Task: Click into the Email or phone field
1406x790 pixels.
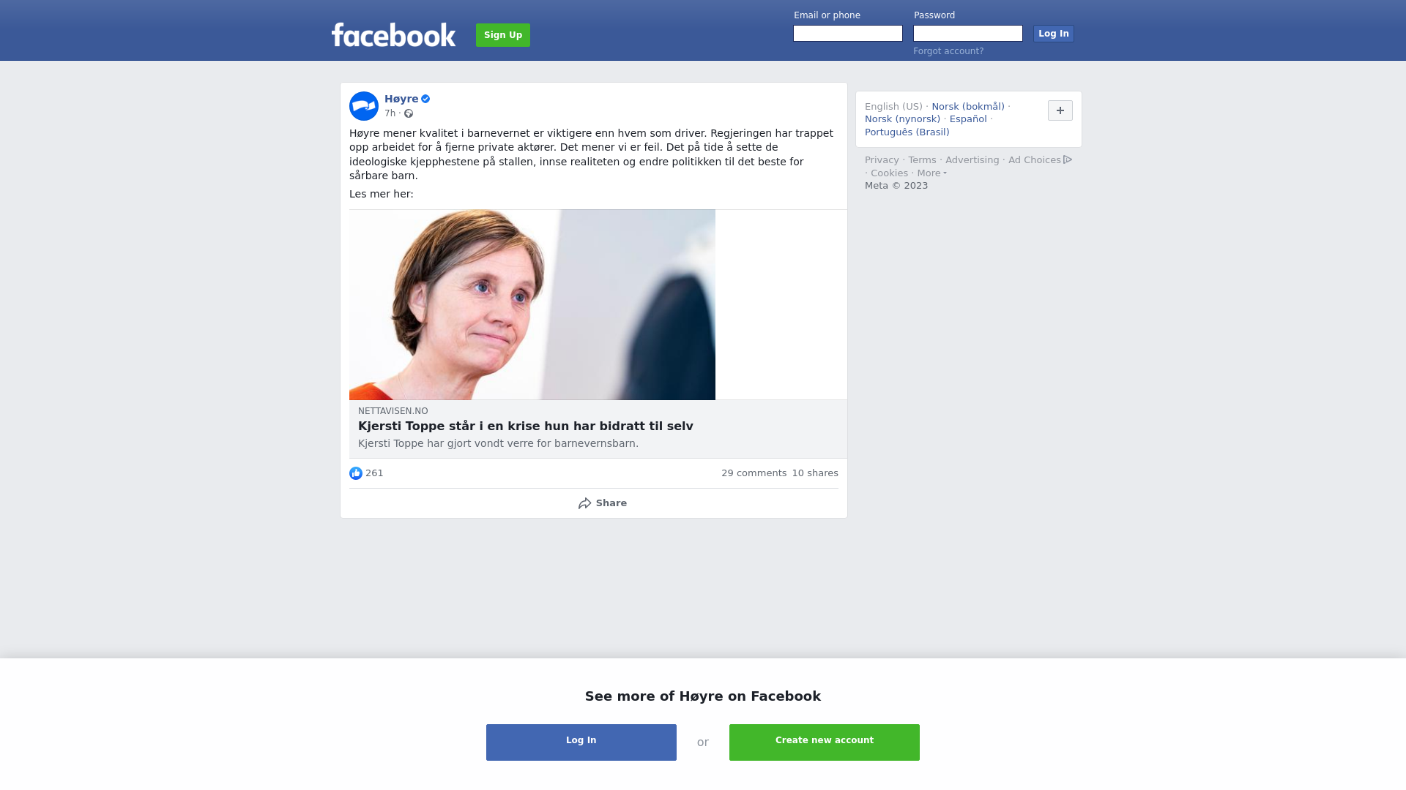Action: tap(848, 34)
